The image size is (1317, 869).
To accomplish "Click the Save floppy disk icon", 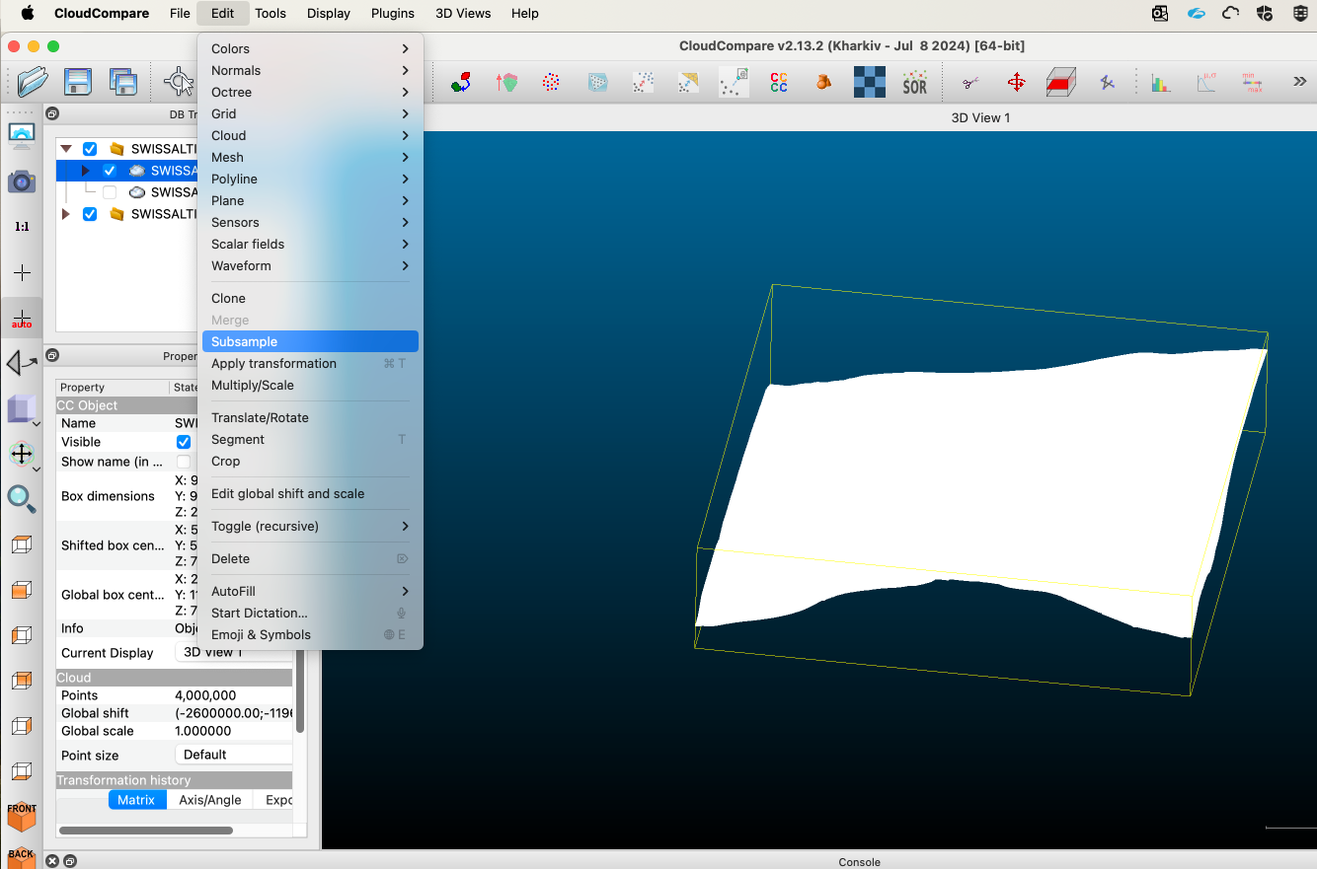I will [77, 82].
